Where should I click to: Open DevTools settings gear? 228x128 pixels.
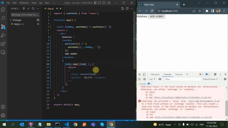[215, 74]
